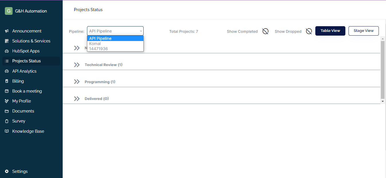The width and height of the screenshot is (386, 178).
Task: Open the Documents sidebar menu item
Action: (23, 111)
